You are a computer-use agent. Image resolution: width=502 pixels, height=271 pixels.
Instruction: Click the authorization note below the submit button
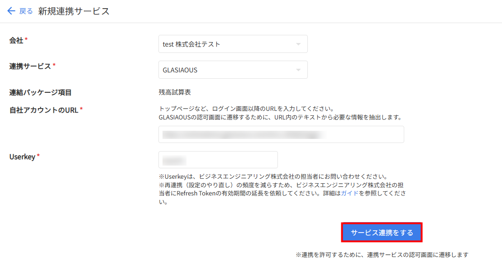382,255
